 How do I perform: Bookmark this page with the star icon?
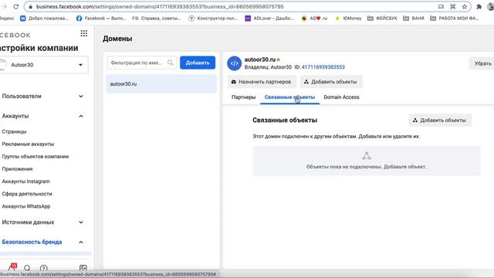[x=465, y=7]
